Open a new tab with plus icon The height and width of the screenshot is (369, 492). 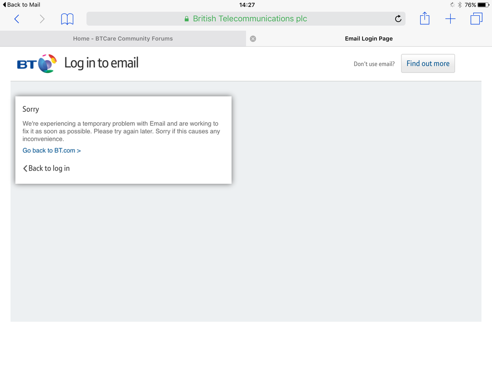pos(450,19)
